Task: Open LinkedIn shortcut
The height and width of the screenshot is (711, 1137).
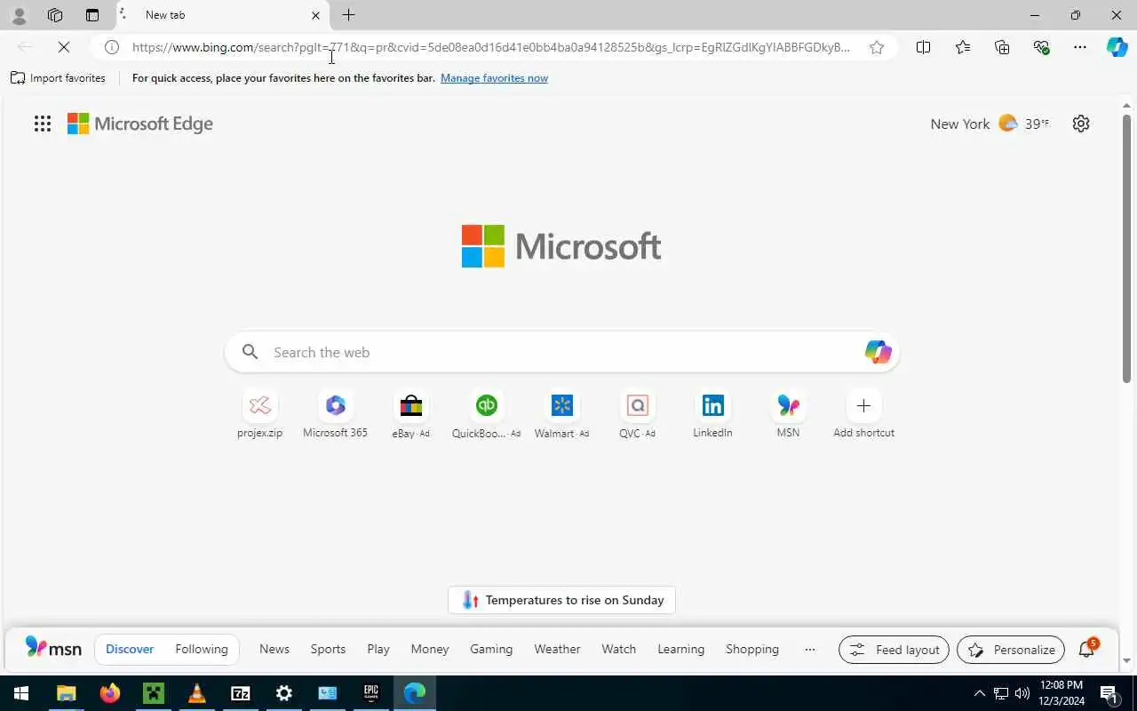Action: [712, 415]
